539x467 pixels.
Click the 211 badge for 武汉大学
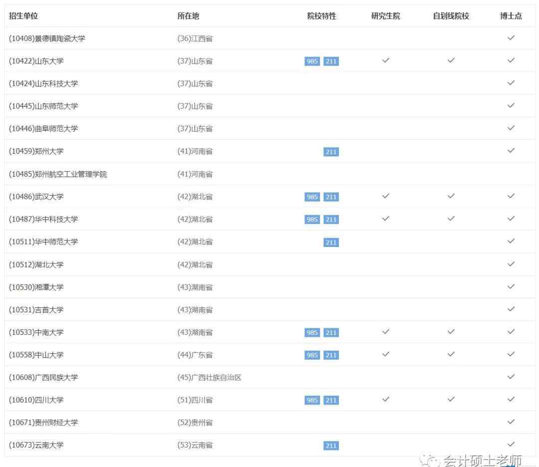point(331,197)
